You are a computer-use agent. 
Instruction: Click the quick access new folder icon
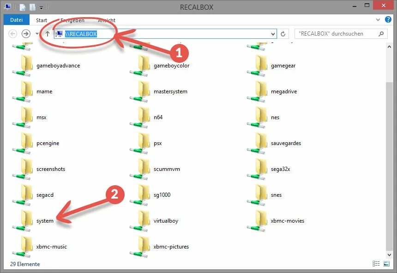click(x=32, y=7)
